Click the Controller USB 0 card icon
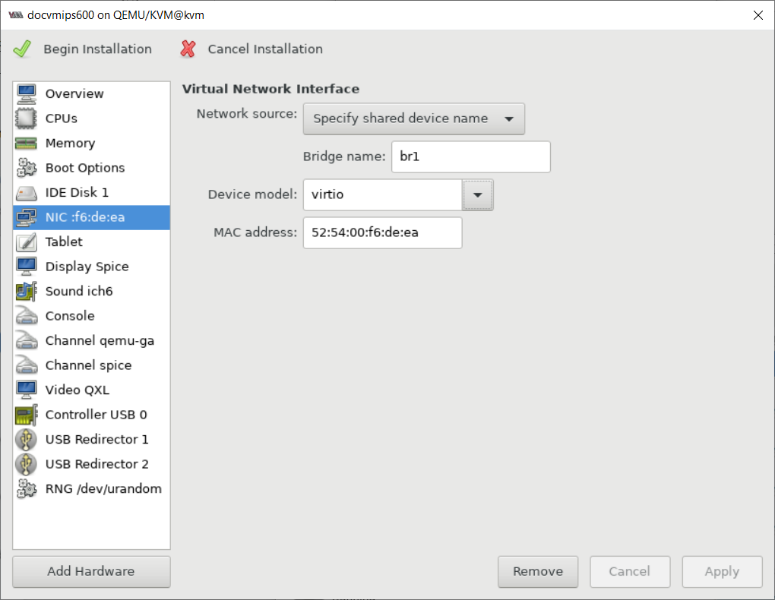Image resolution: width=775 pixels, height=600 pixels. point(26,415)
